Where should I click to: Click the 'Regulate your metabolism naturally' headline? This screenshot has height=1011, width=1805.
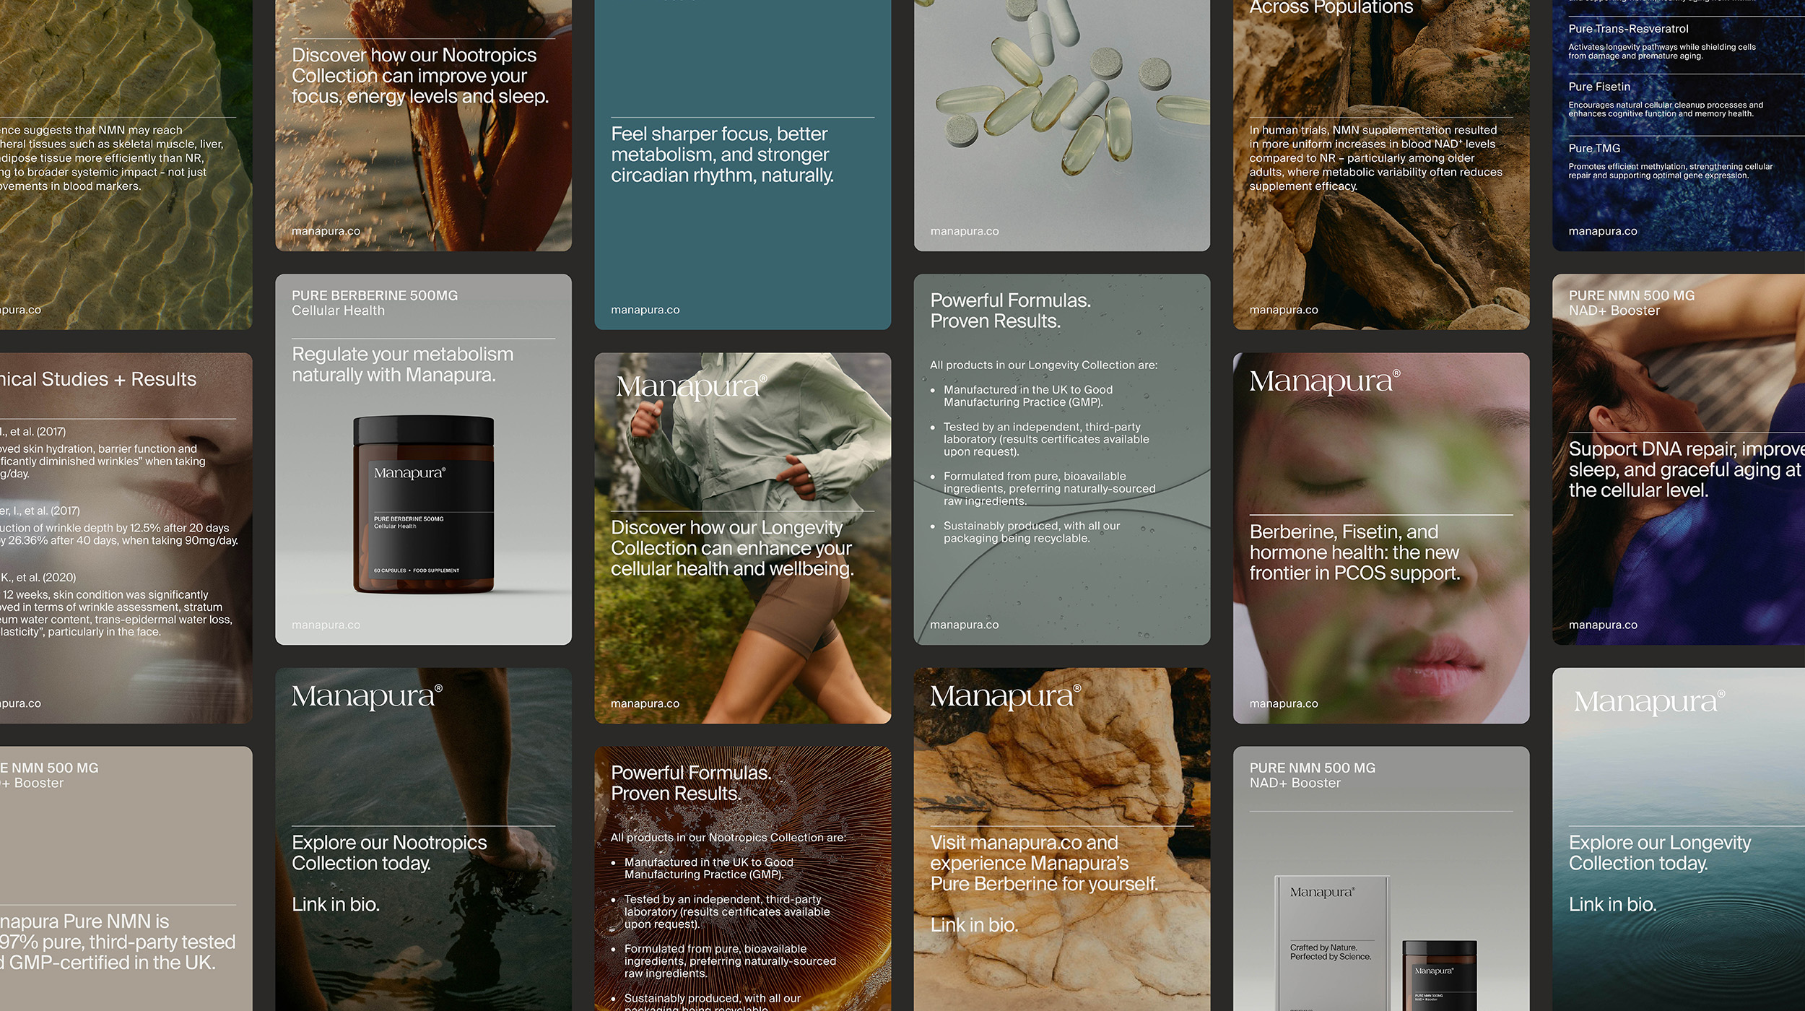point(402,365)
